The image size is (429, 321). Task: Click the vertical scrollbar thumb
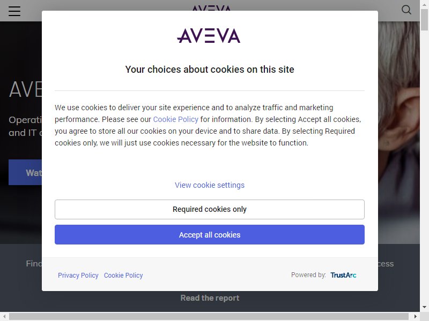click(424, 20)
